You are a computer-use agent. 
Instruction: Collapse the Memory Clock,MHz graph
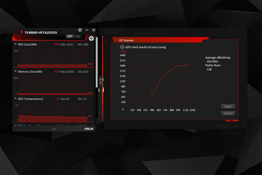pyautogui.click(x=16, y=71)
